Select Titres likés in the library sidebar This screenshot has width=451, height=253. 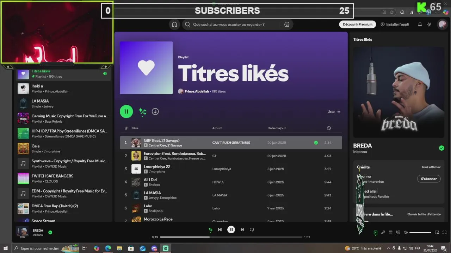pyautogui.click(x=63, y=73)
